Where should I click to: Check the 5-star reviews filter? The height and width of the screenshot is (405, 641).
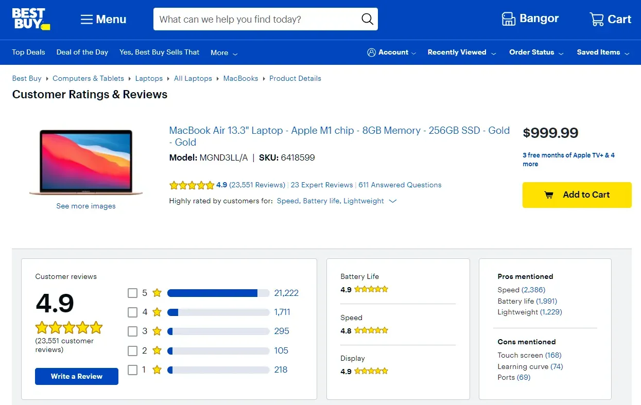(x=132, y=292)
